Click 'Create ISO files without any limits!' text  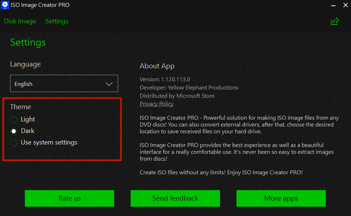(x=183, y=173)
